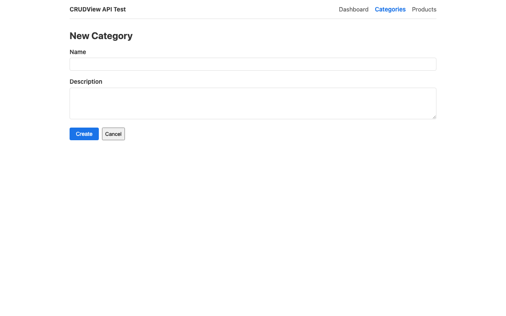Open the Dashboard page
This screenshot has height=316, width=506.
tap(353, 9)
